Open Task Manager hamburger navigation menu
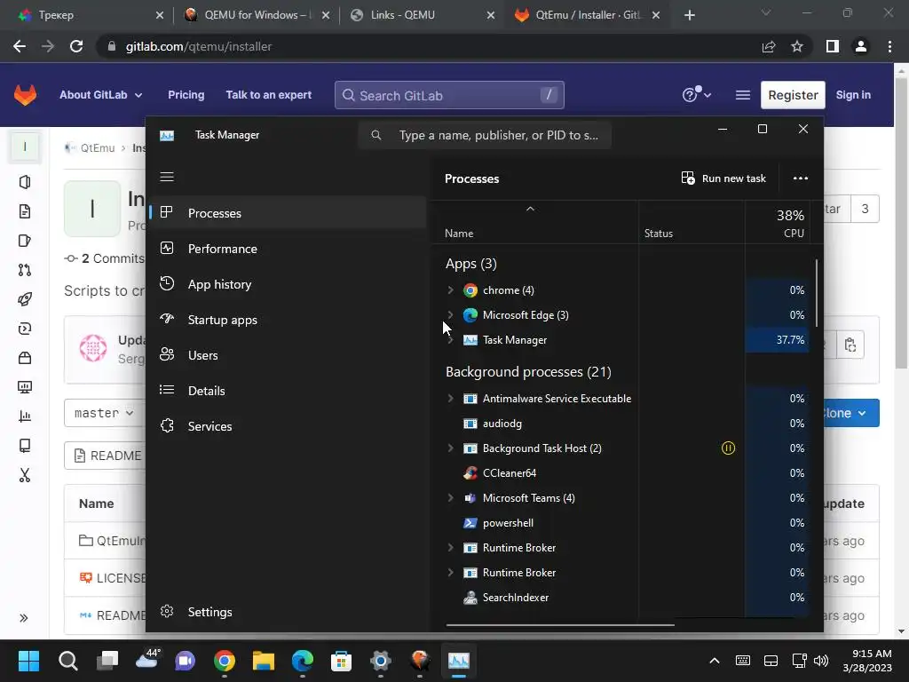The width and height of the screenshot is (909, 682). click(167, 177)
